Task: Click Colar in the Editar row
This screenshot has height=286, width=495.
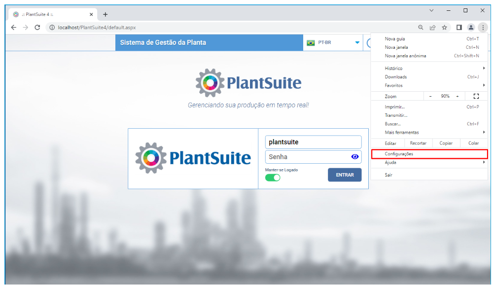Action: tap(473, 143)
